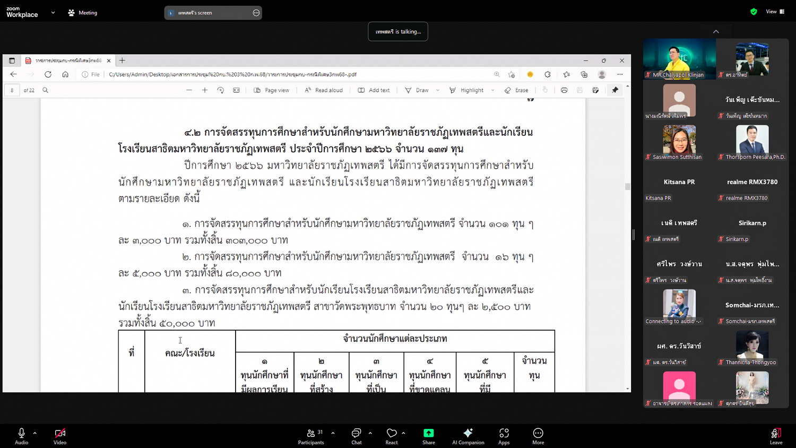Start AI Companion
This screenshot has height=448, width=796.
468,436
